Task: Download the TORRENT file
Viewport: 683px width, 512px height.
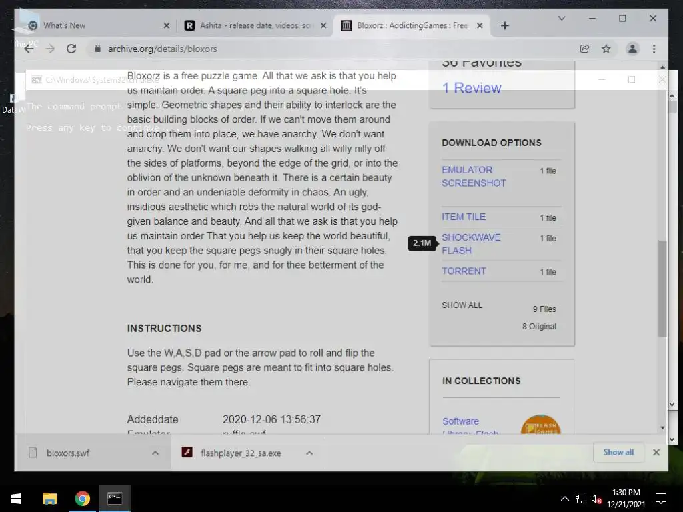Action: [464, 271]
